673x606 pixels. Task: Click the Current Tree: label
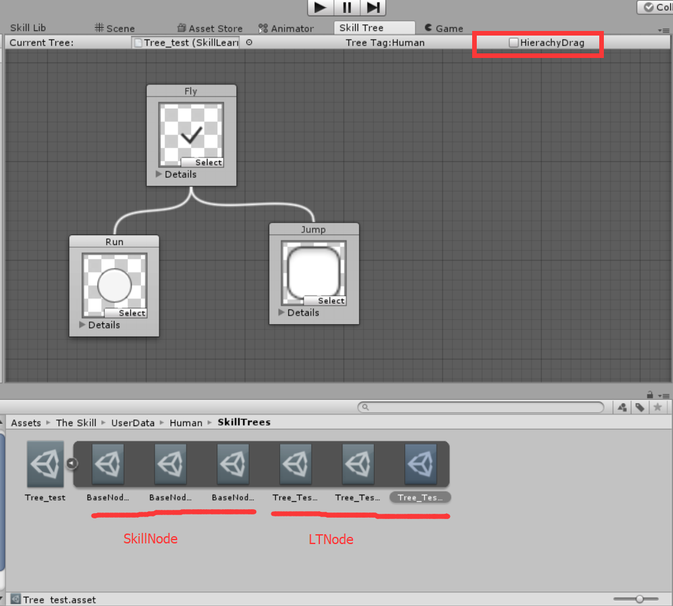tap(41, 43)
